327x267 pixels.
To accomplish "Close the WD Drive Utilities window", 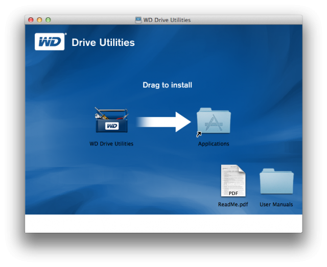I will click(x=31, y=20).
